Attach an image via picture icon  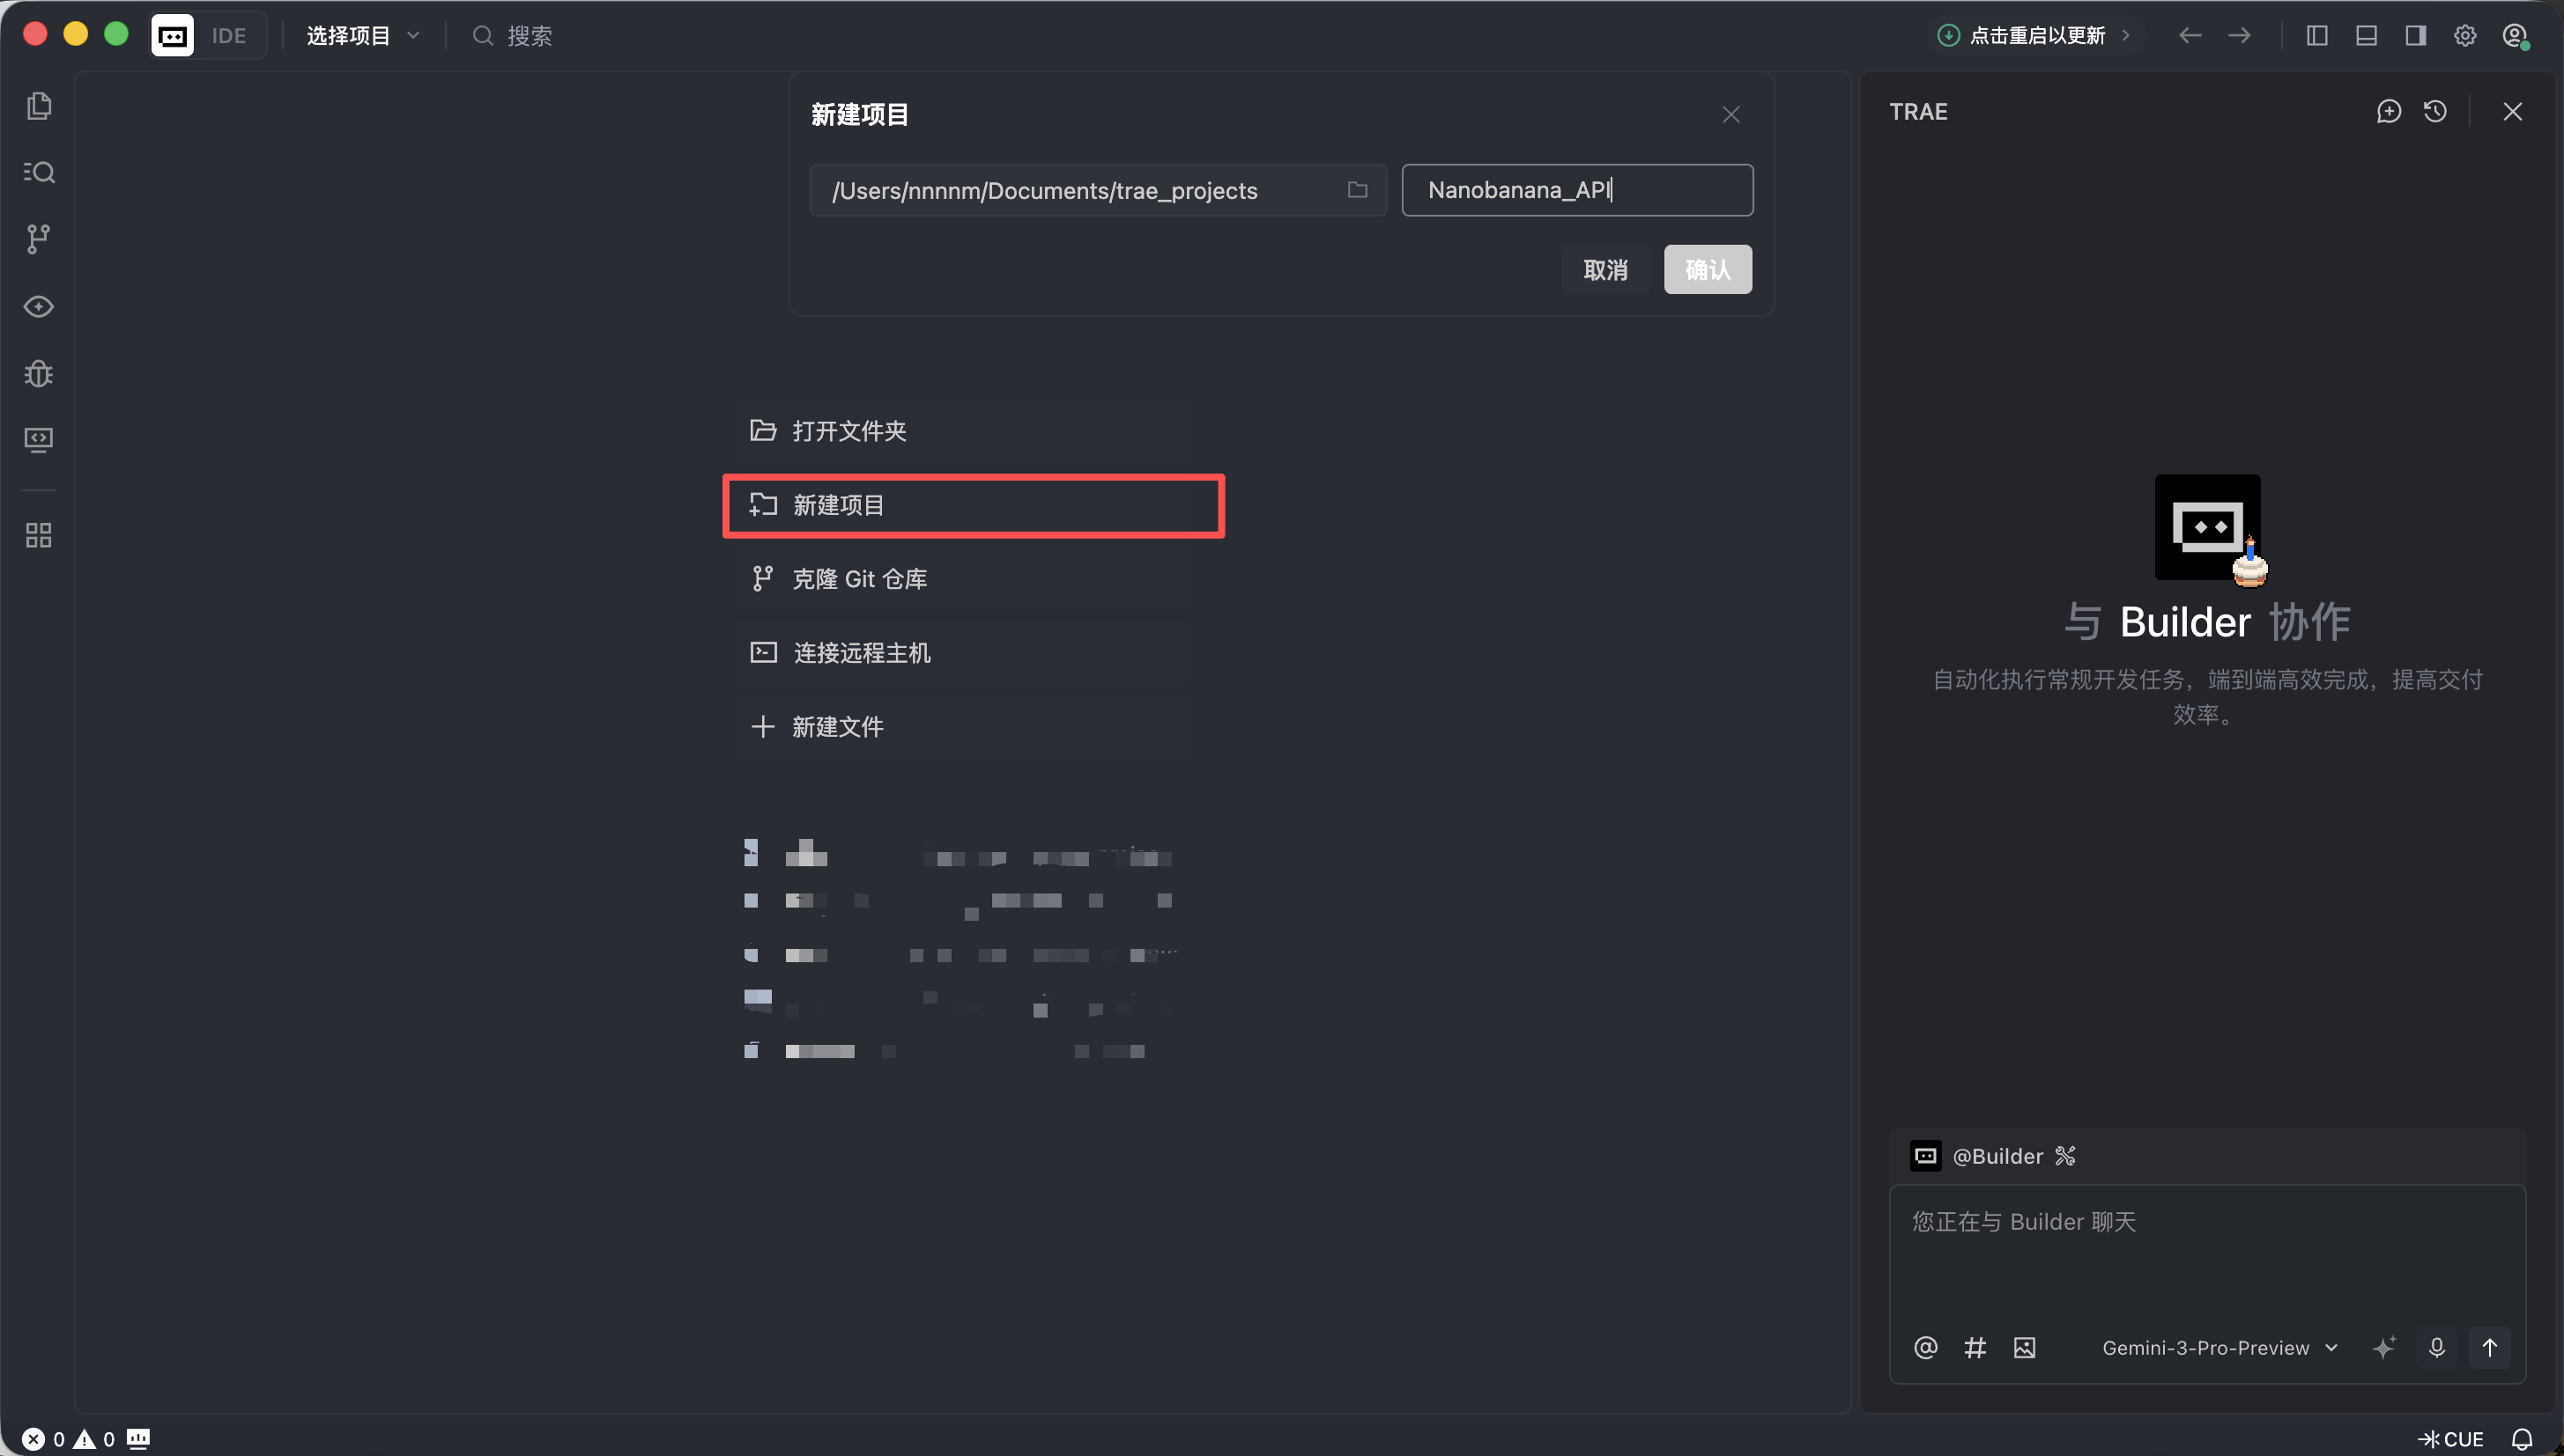pos(2024,1347)
